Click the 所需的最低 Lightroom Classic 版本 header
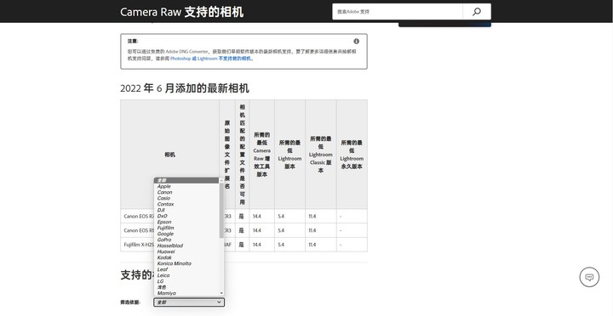Screen dimensions: 613x316 (321, 155)
